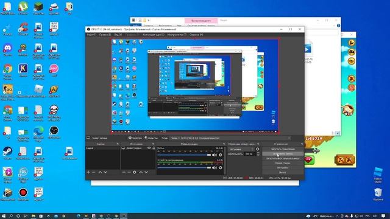Open the screen selection dropdown in source toolbar

point(230,138)
